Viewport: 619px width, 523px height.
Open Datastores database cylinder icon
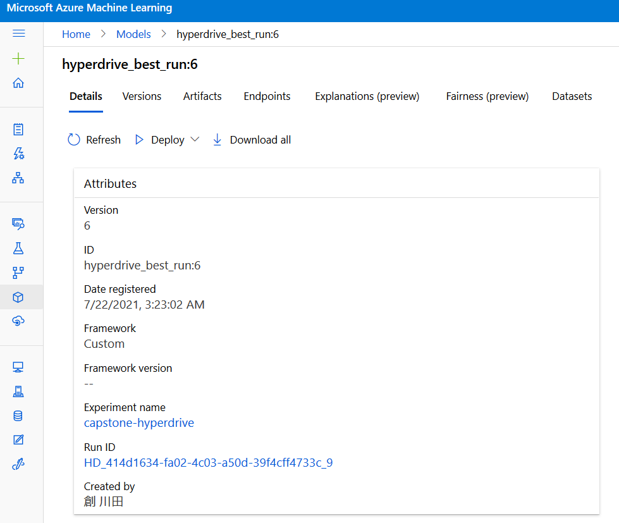tap(18, 415)
